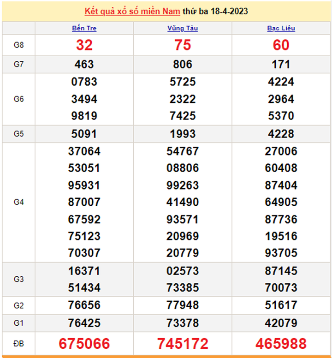Click the red G8 number 75

183,45
